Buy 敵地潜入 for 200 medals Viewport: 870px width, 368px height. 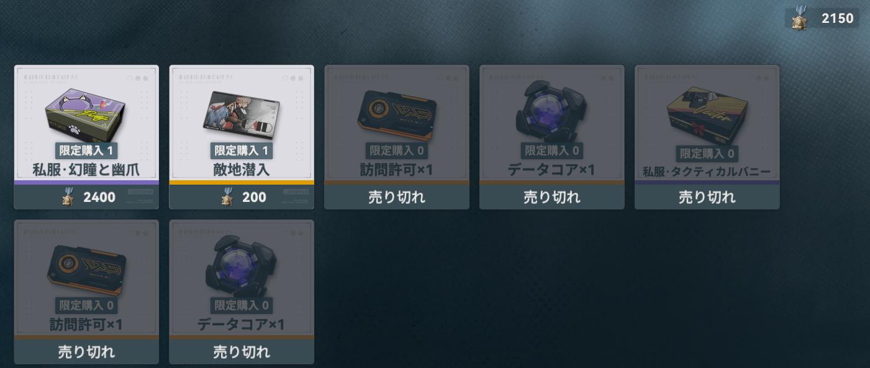[242, 197]
